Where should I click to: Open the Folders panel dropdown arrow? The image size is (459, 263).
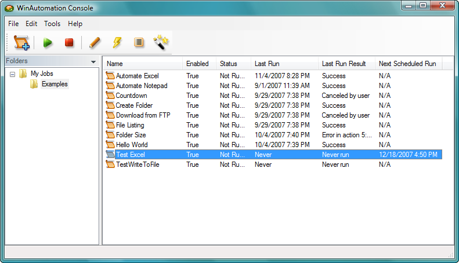(93, 61)
